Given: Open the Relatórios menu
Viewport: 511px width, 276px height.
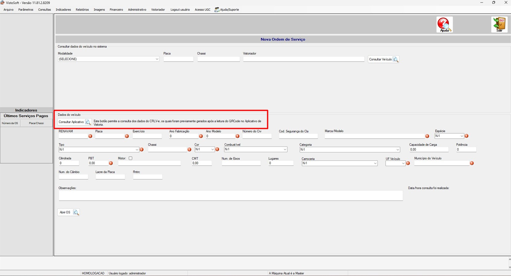Looking at the screenshot, I should pyautogui.click(x=82, y=10).
